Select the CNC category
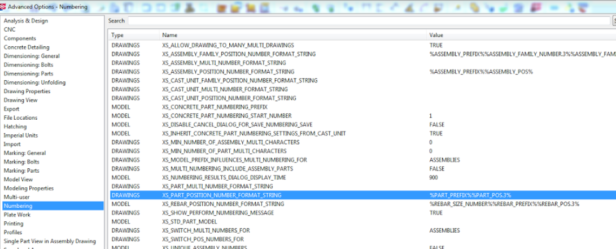This screenshot has height=249, width=616. click(10, 29)
